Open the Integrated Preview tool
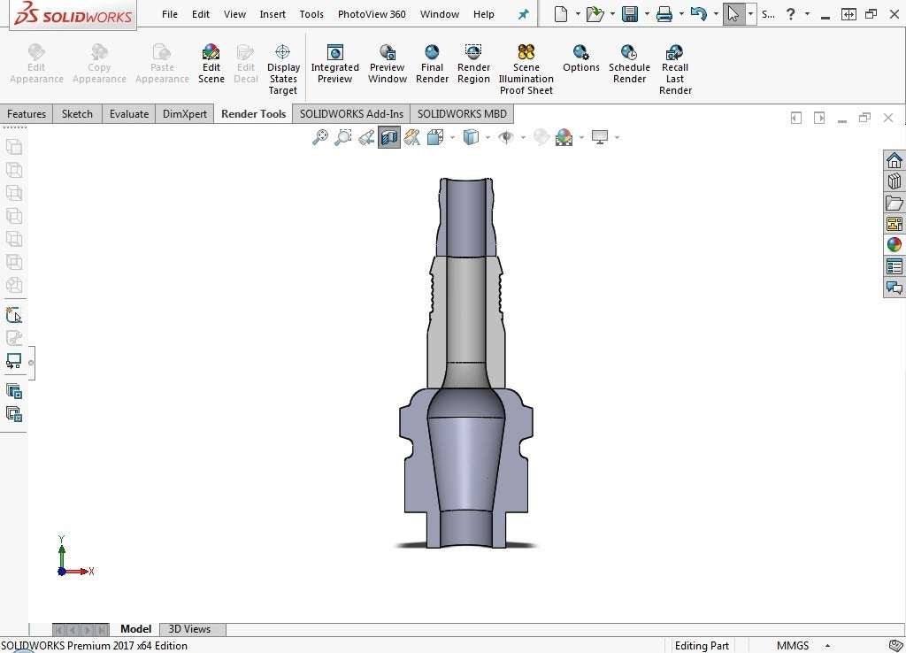 click(x=334, y=53)
